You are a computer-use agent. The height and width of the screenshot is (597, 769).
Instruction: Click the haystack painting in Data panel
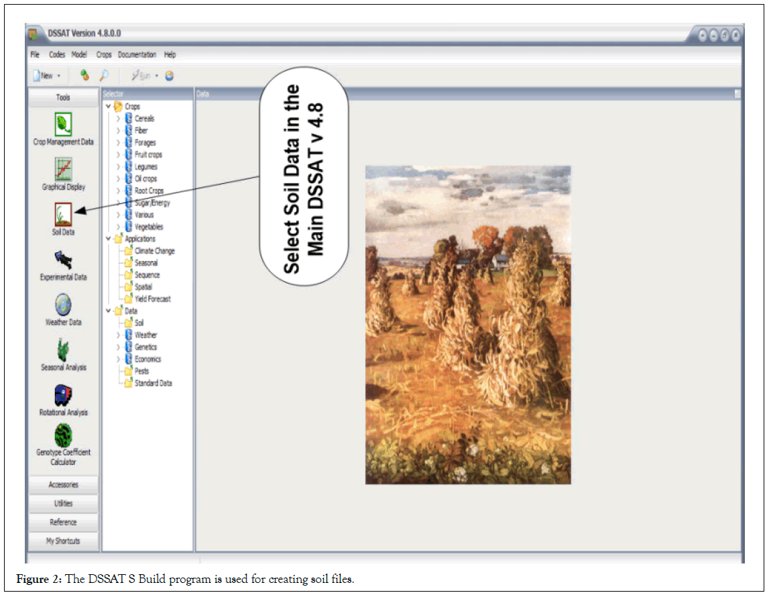[467, 325]
